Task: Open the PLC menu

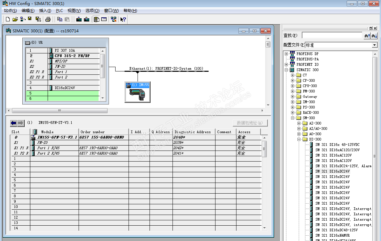Action: point(59,11)
